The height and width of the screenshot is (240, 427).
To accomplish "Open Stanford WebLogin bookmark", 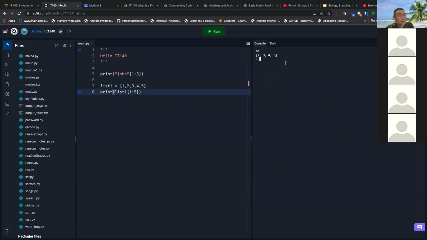I will pos(66,21).
